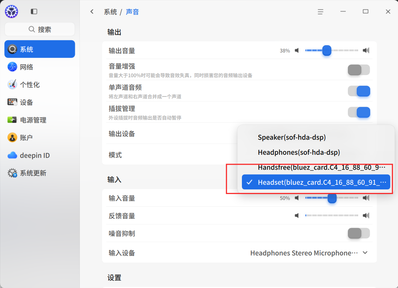The height and width of the screenshot is (288, 398).
Task: Click the 搜索 search field
Action: pyautogui.click(x=40, y=29)
